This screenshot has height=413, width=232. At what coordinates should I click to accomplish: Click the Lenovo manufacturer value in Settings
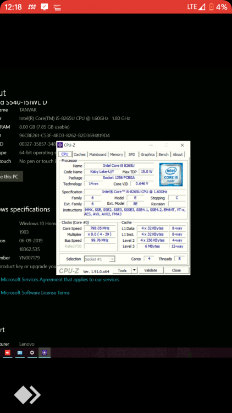pos(27,344)
